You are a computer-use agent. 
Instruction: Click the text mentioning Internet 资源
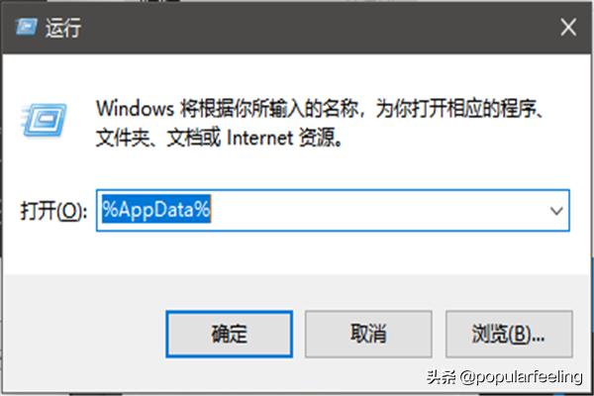[x=284, y=138]
